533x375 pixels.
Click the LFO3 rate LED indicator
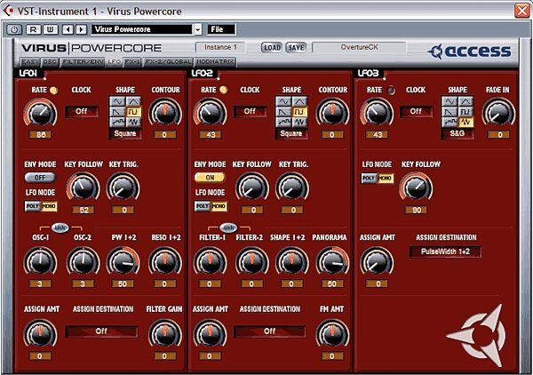(391, 90)
